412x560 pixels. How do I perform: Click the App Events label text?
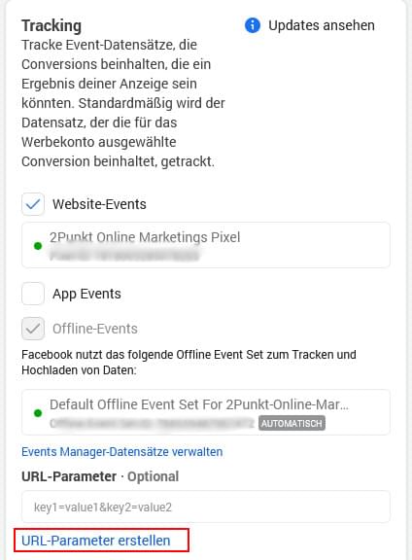click(86, 294)
